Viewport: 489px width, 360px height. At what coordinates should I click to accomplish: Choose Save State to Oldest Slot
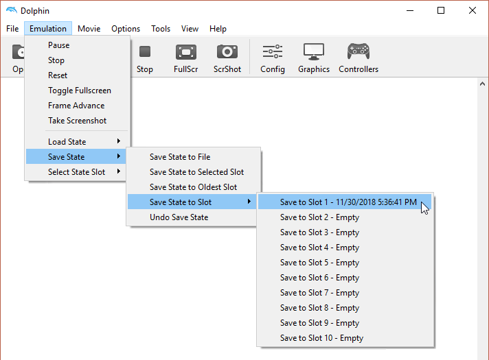click(194, 187)
